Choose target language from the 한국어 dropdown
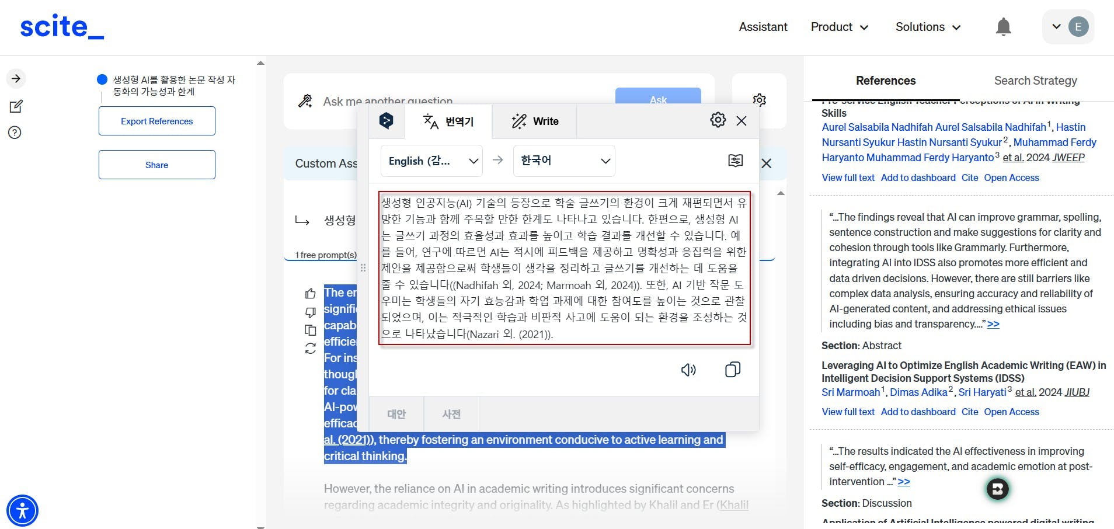1114x529 pixels. (x=564, y=161)
